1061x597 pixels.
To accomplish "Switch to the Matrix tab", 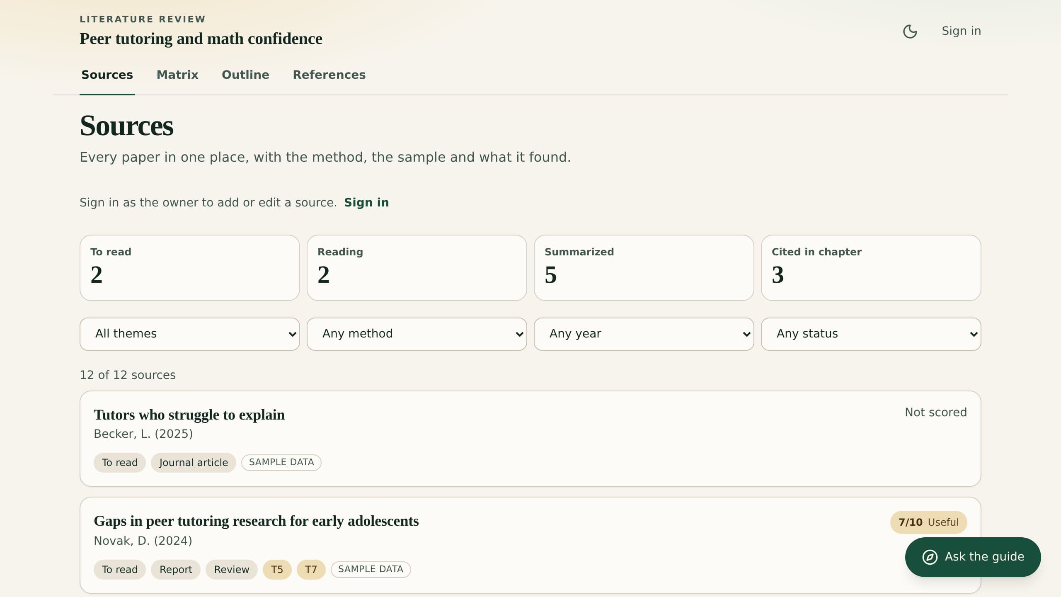I will 177,75.
